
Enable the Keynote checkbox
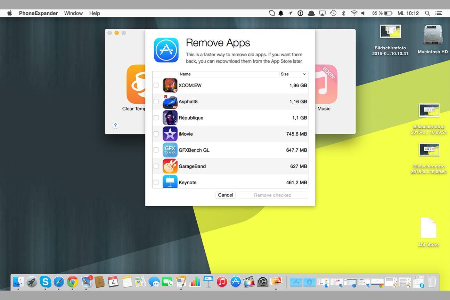(x=156, y=183)
